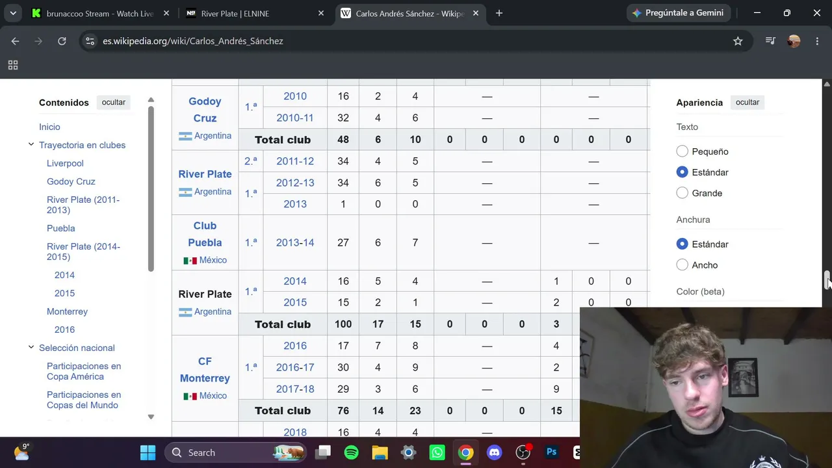Viewport: 832px width, 468px height.
Task: Open the weather widget on the taskbar
Action: click(21, 452)
